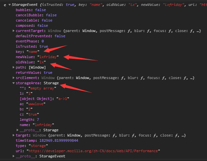Select the storage name: "lxfriday" entry
The width and height of the screenshot is (207, 161).
(37, 125)
